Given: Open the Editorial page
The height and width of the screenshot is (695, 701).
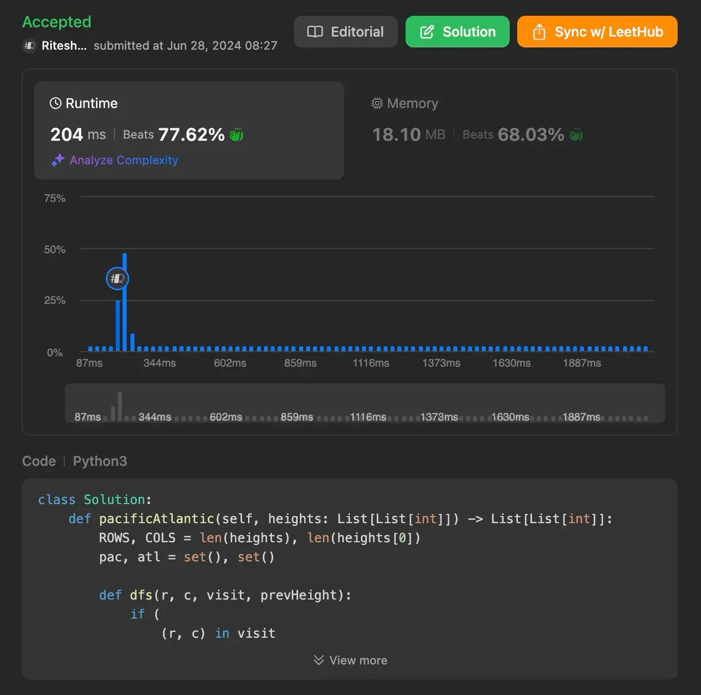Looking at the screenshot, I should click(x=346, y=32).
